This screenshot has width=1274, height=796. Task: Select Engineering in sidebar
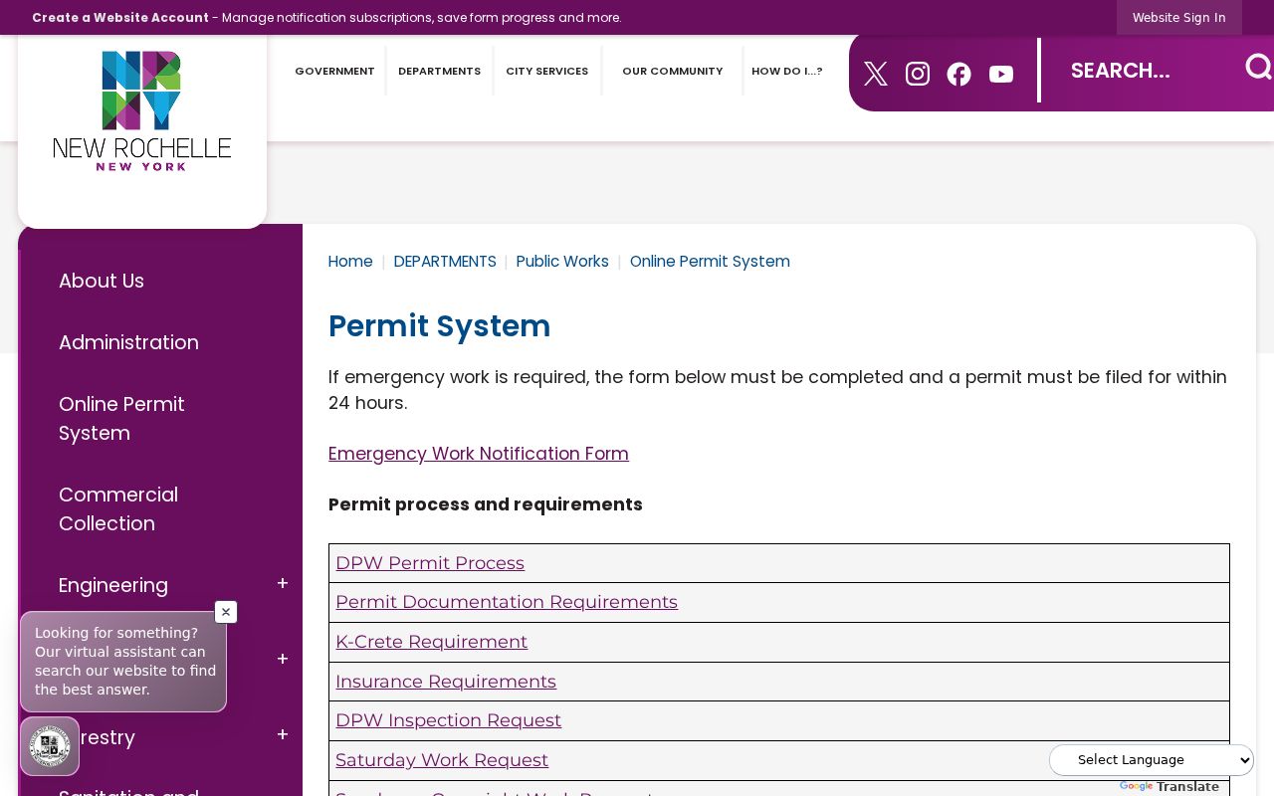click(113, 585)
